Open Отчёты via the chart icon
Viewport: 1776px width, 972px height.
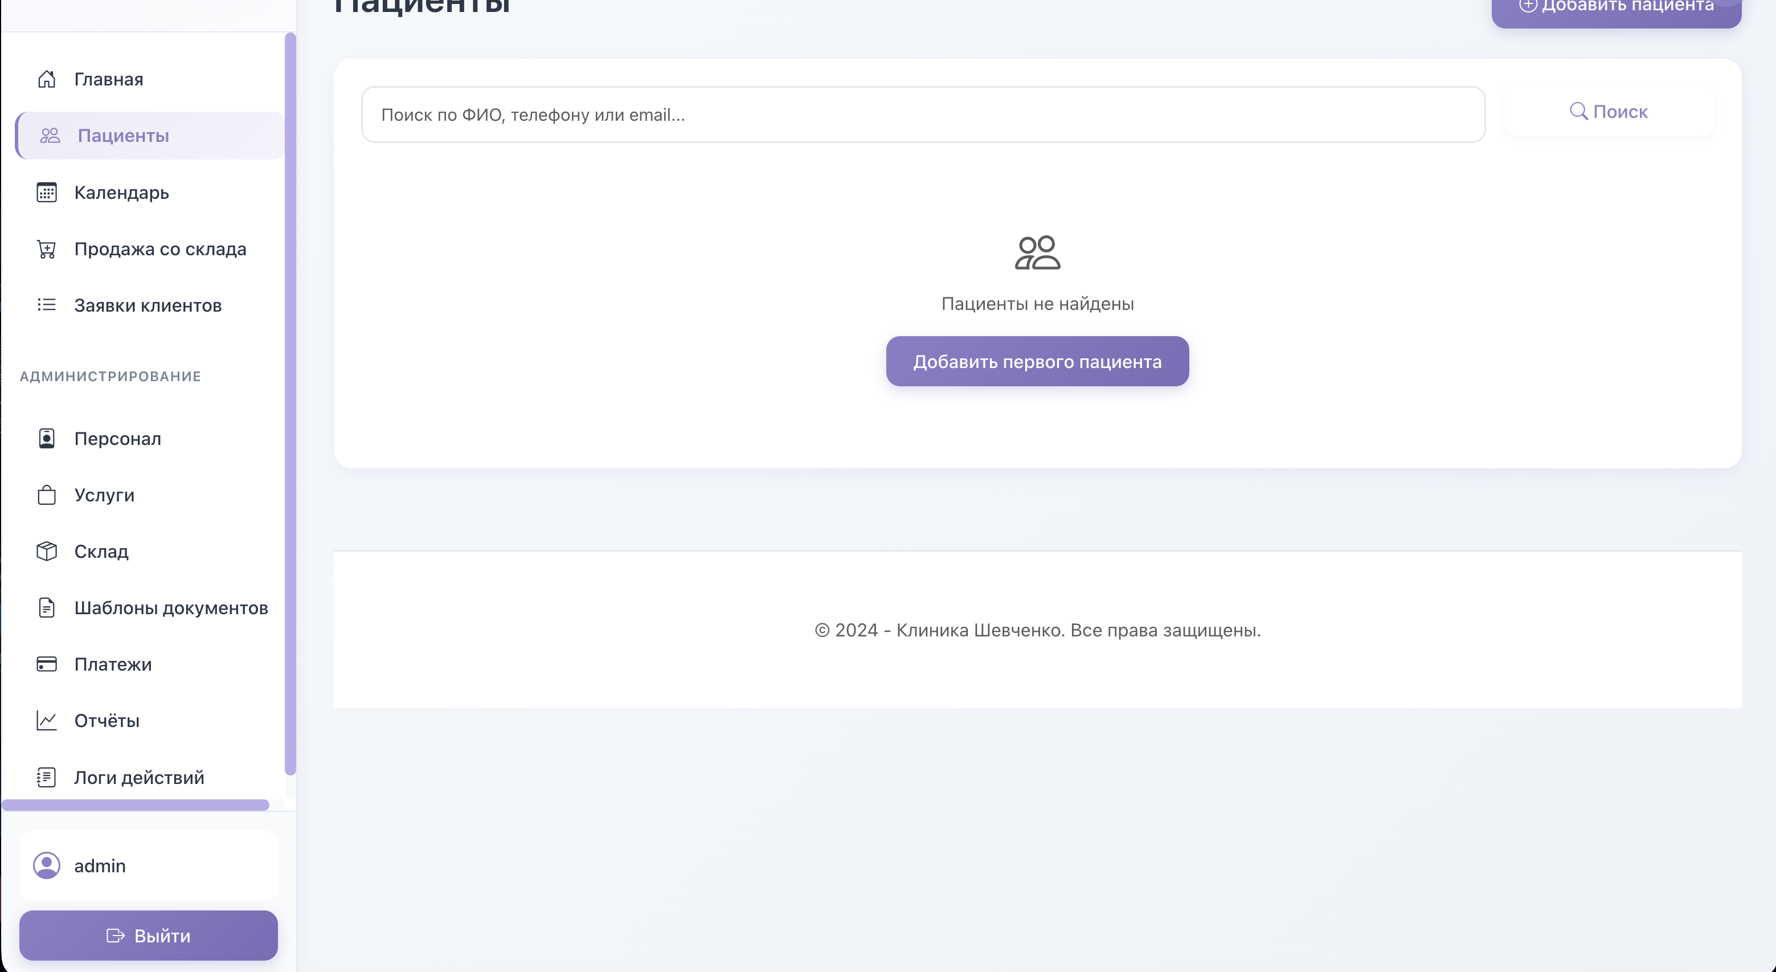pos(46,720)
